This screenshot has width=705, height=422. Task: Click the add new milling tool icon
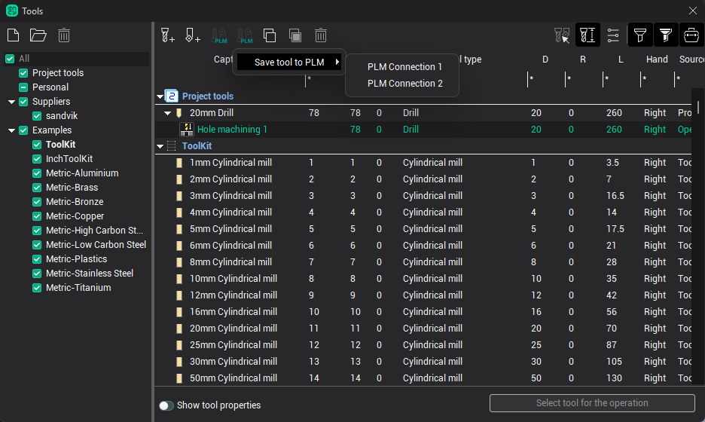click(167, 35)
